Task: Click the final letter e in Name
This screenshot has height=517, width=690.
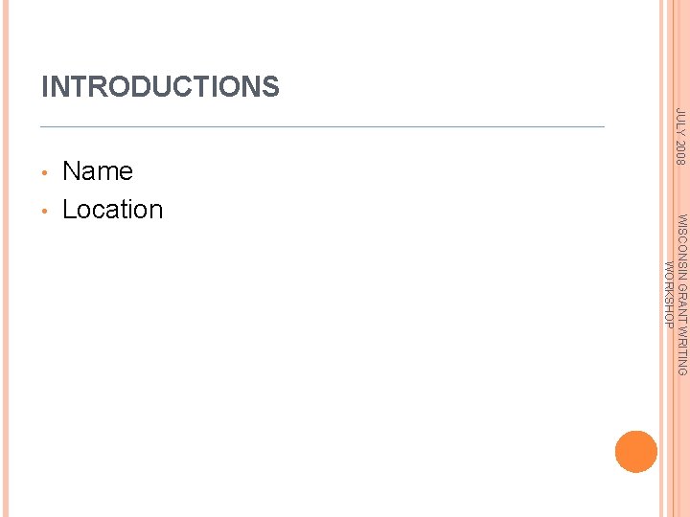Action: 125,172
